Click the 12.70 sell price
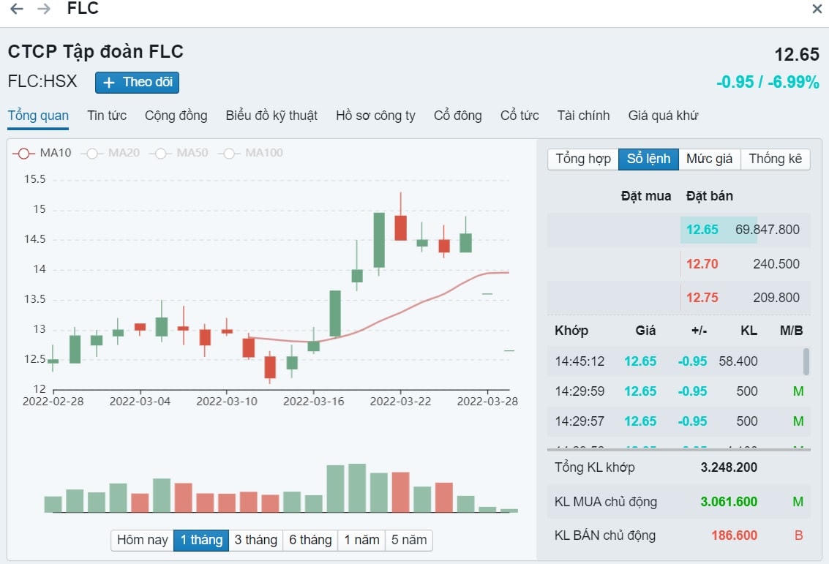The width and height of the screenshot is (829, 564). (x=702, y=264)
